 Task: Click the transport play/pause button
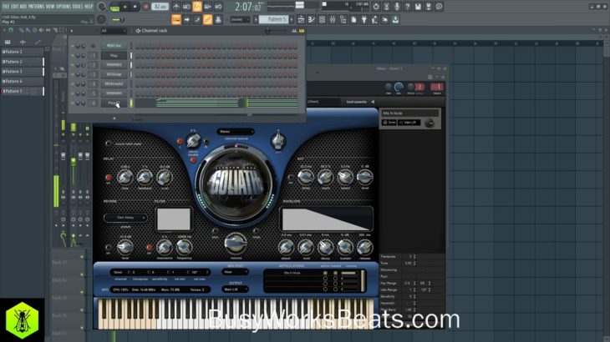(125, 7)
